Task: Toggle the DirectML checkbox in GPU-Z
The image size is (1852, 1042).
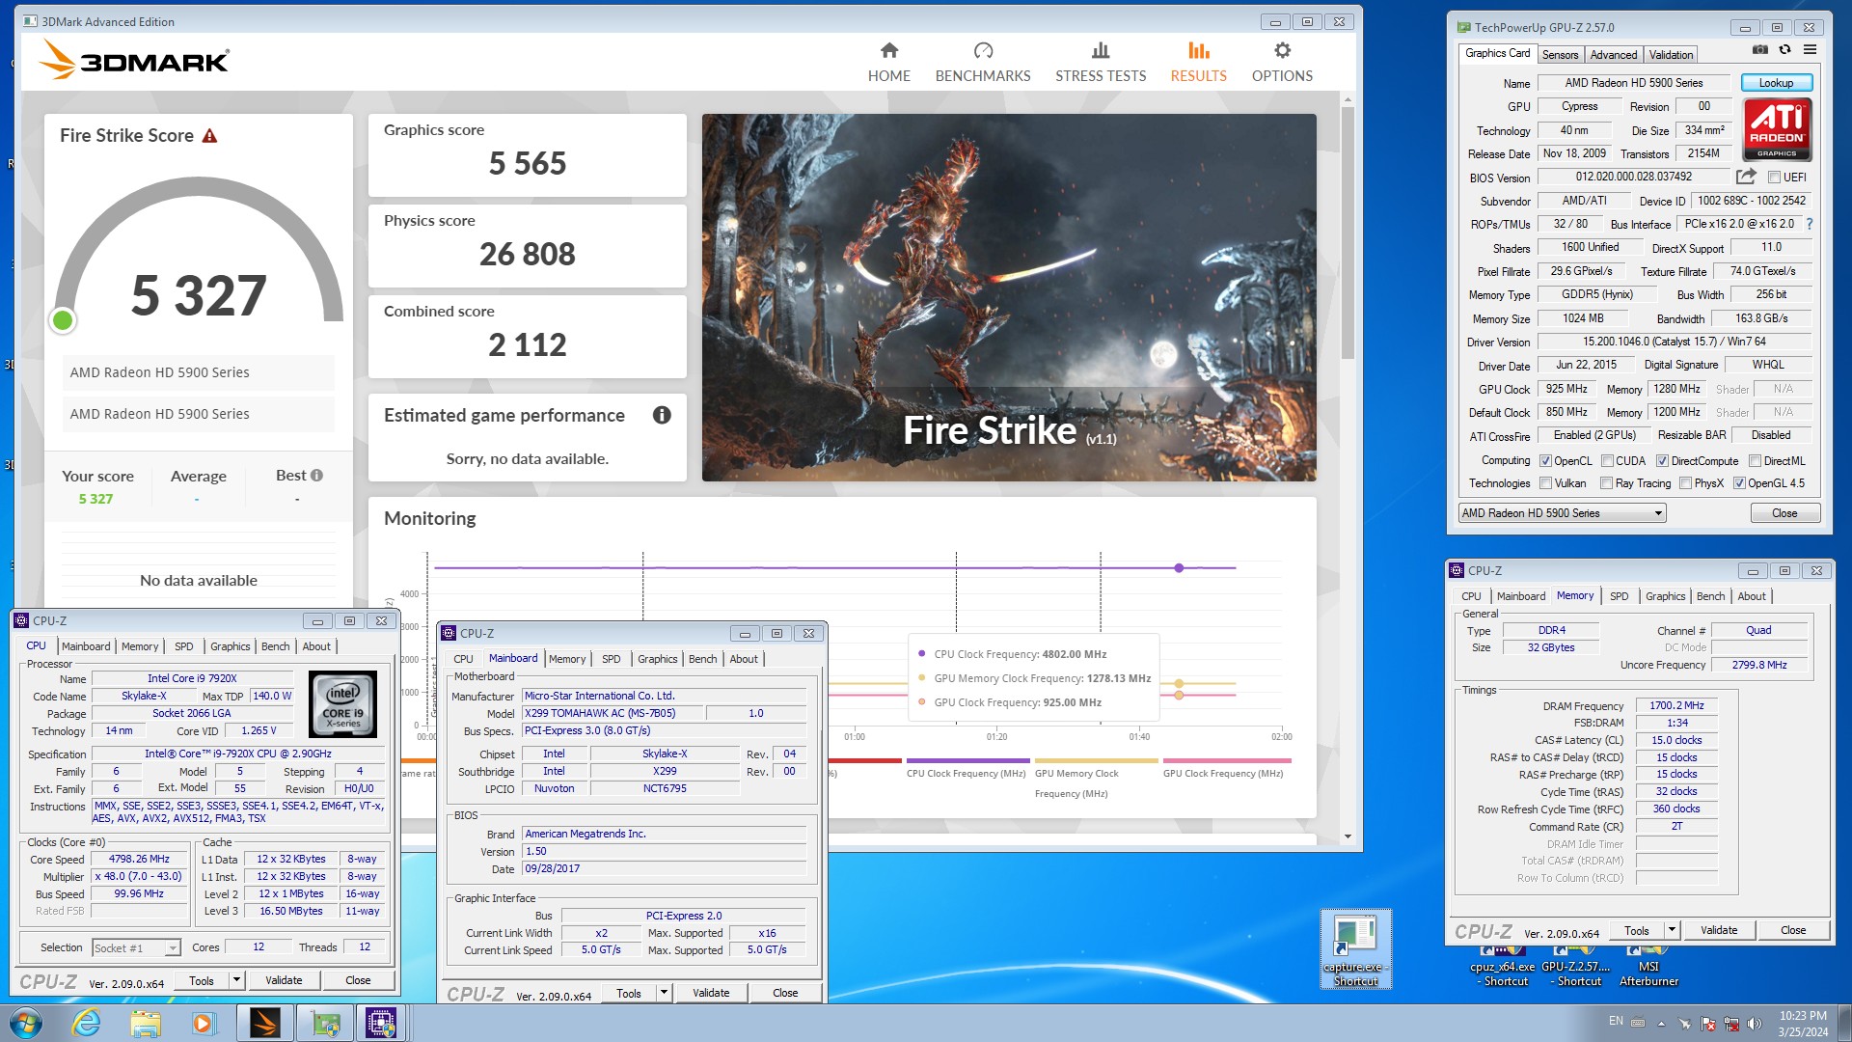Action: [1755, 461]
